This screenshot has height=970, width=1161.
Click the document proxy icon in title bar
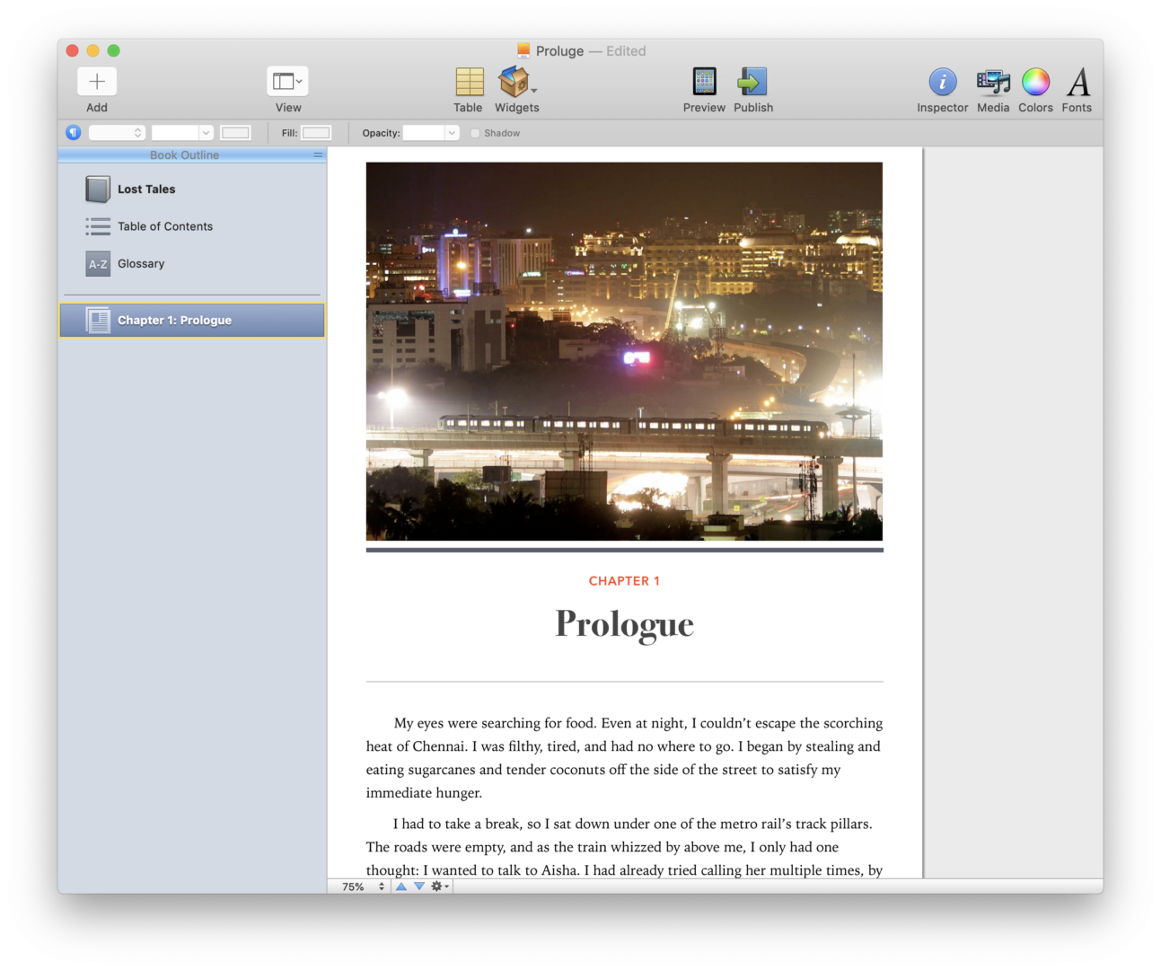pyautogui.click(x=523, y=50)
